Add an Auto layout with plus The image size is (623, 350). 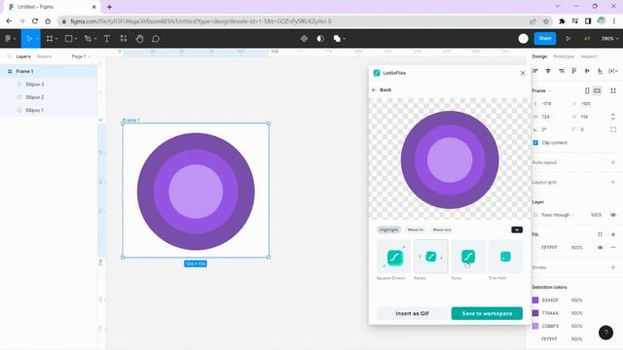613,162
